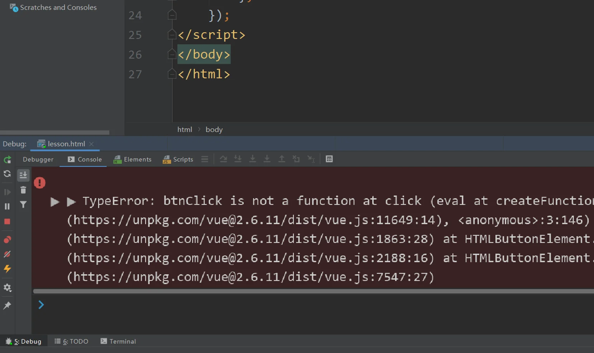Open the console filter options
The image size is (594, 353).
pos(23,205)
